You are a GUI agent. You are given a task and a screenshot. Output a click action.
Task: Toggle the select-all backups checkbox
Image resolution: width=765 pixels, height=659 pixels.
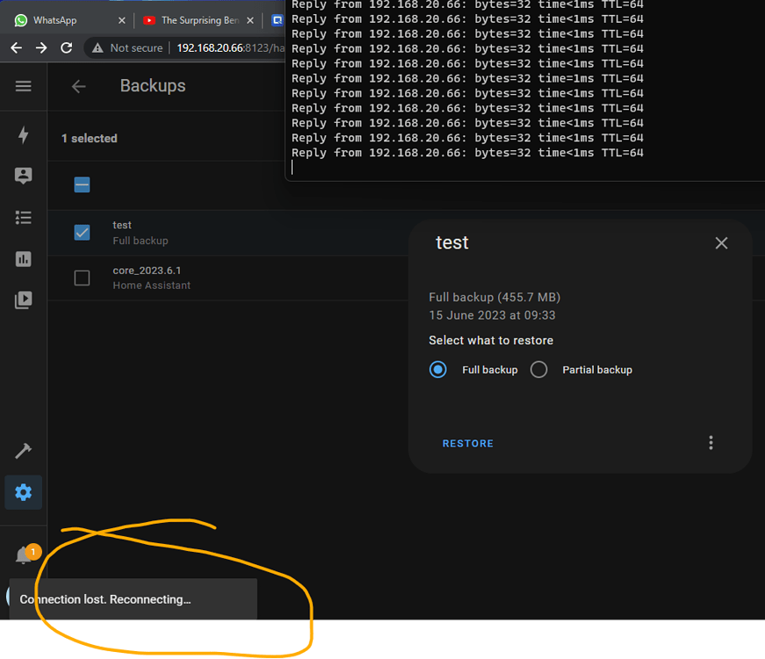point(82,185)
